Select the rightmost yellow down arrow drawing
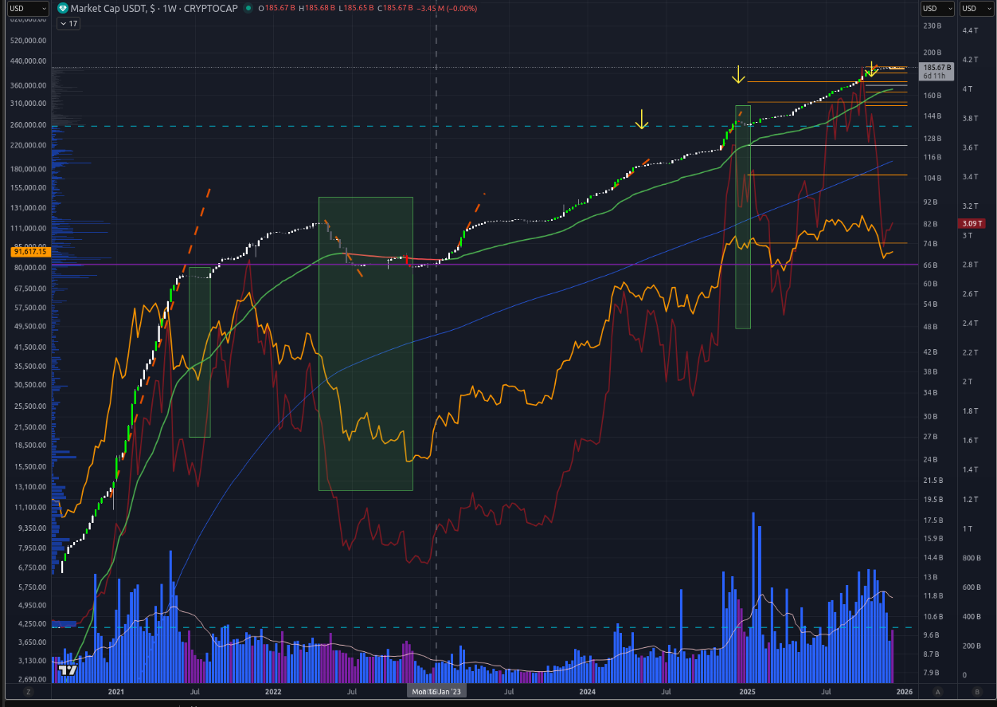997x707 pixels. [872, 69]
